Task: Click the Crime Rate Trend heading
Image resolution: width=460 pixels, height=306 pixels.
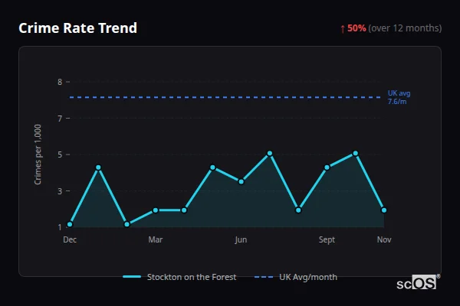Action: 77,28
